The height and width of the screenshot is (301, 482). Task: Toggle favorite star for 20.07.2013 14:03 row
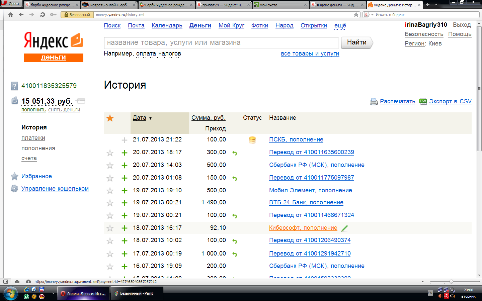coord(110,166)
